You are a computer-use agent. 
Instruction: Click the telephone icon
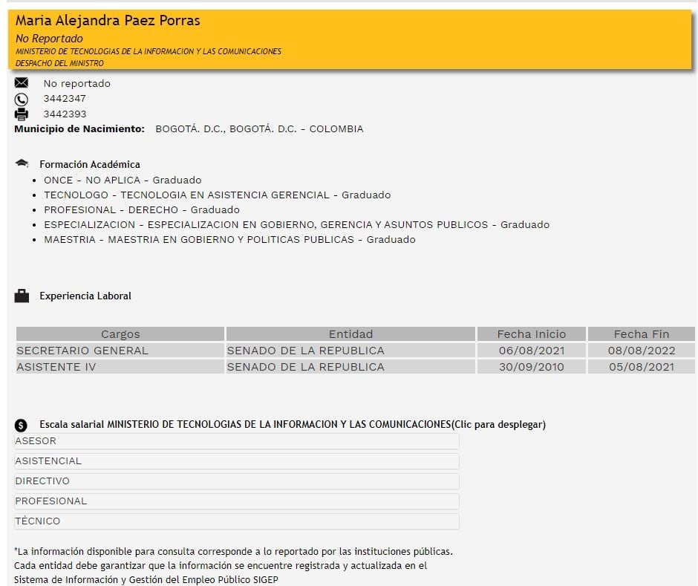click(x=22, y=99)
